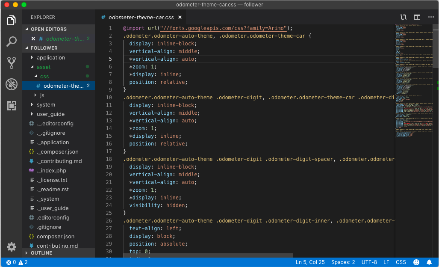Open the Explorer view in activity bar
The width and height of the screenshot is (439, 267).
pyautogui.click(x=11, y=20)
